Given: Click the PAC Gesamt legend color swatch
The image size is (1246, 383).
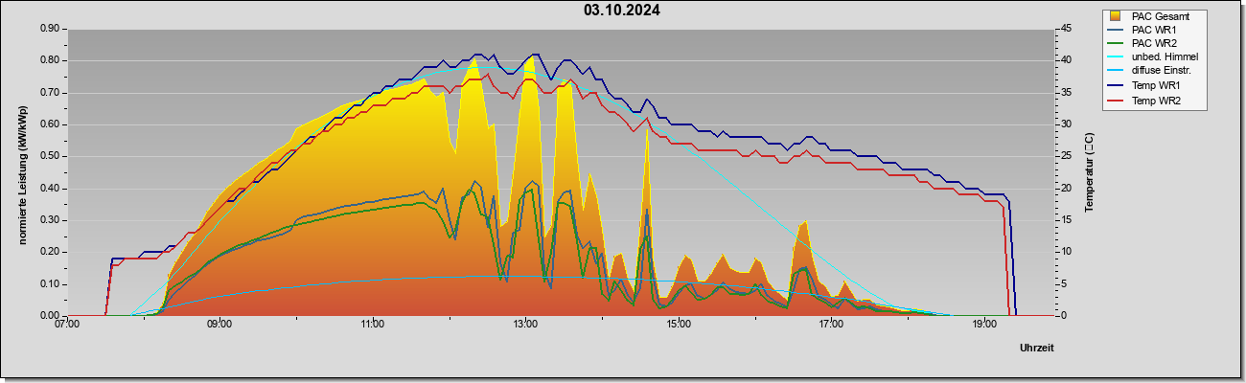Looking at the screenshot, I should 1116,16.
